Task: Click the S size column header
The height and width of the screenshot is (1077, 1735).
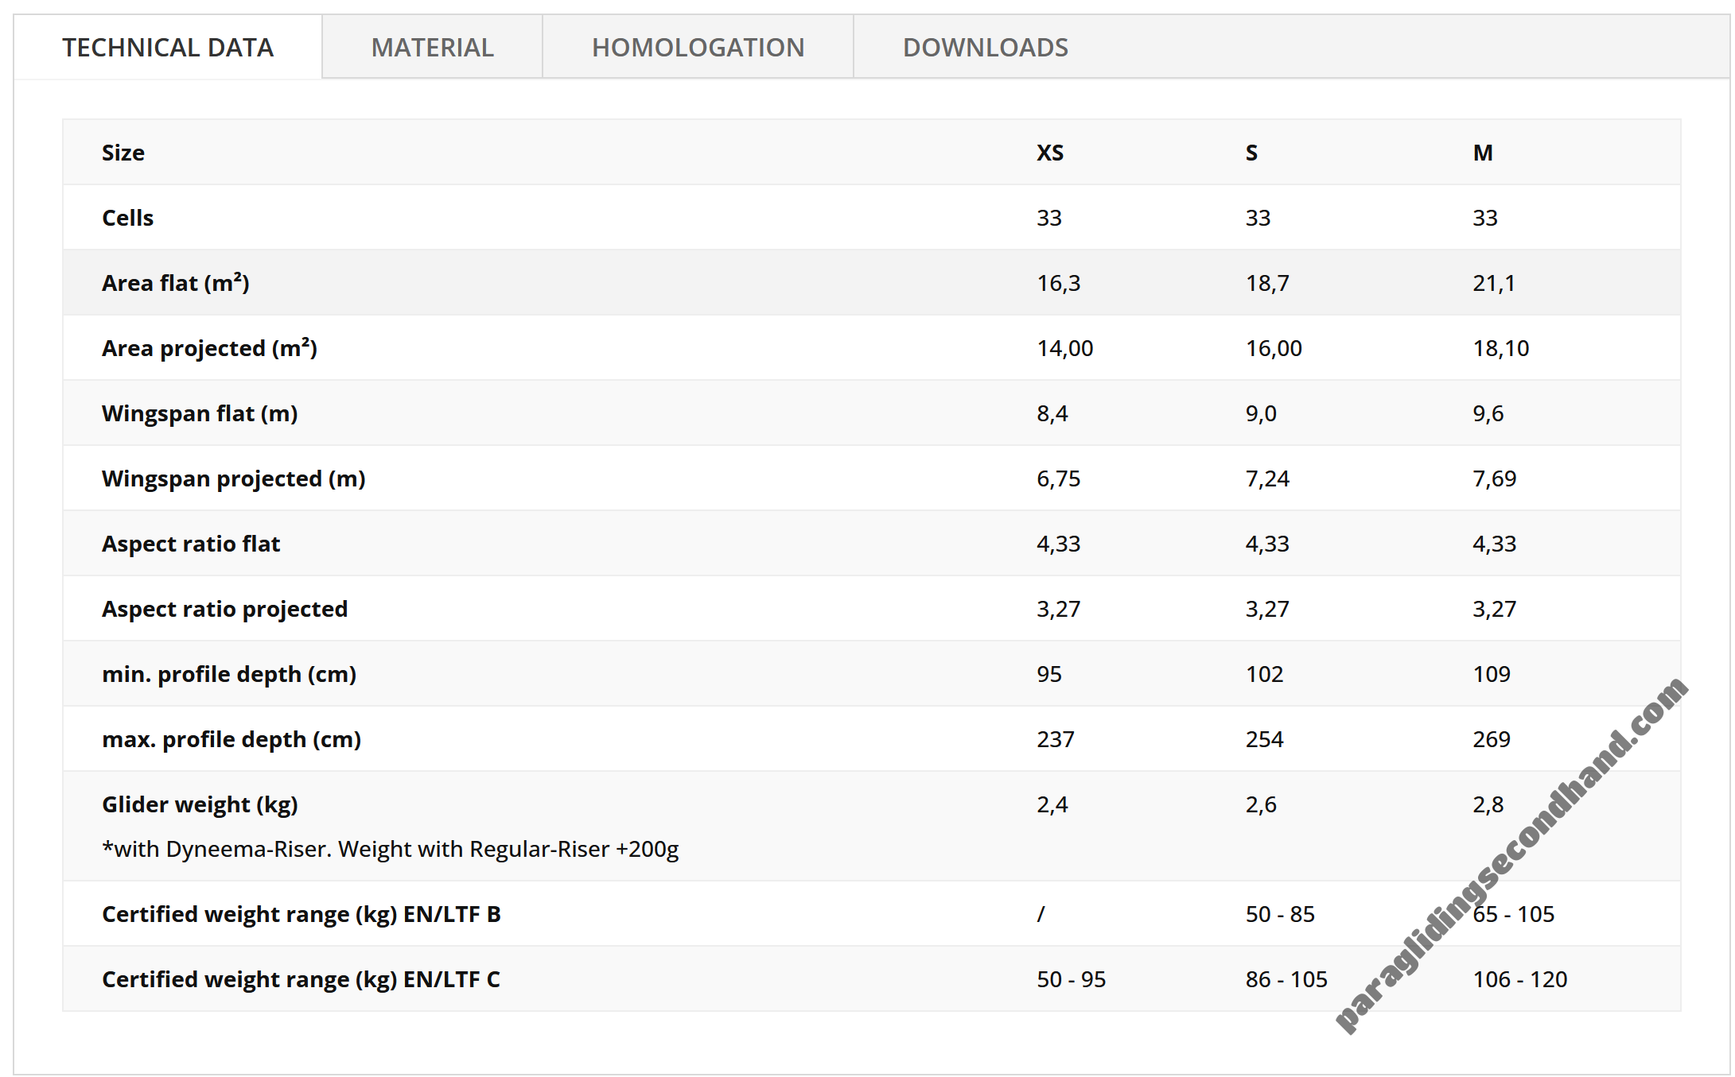Action: tap(1251, 153)
